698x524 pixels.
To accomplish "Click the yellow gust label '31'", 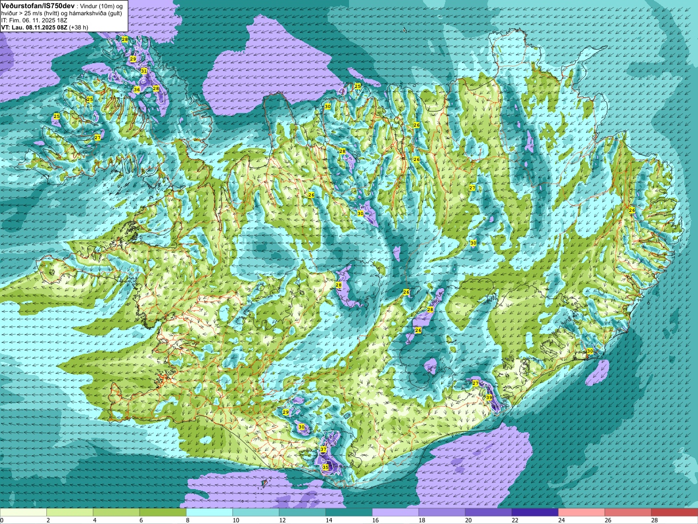I will click(x=144, y=71).
